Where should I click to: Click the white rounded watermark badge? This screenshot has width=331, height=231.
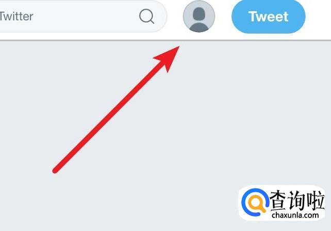(282, 203)
